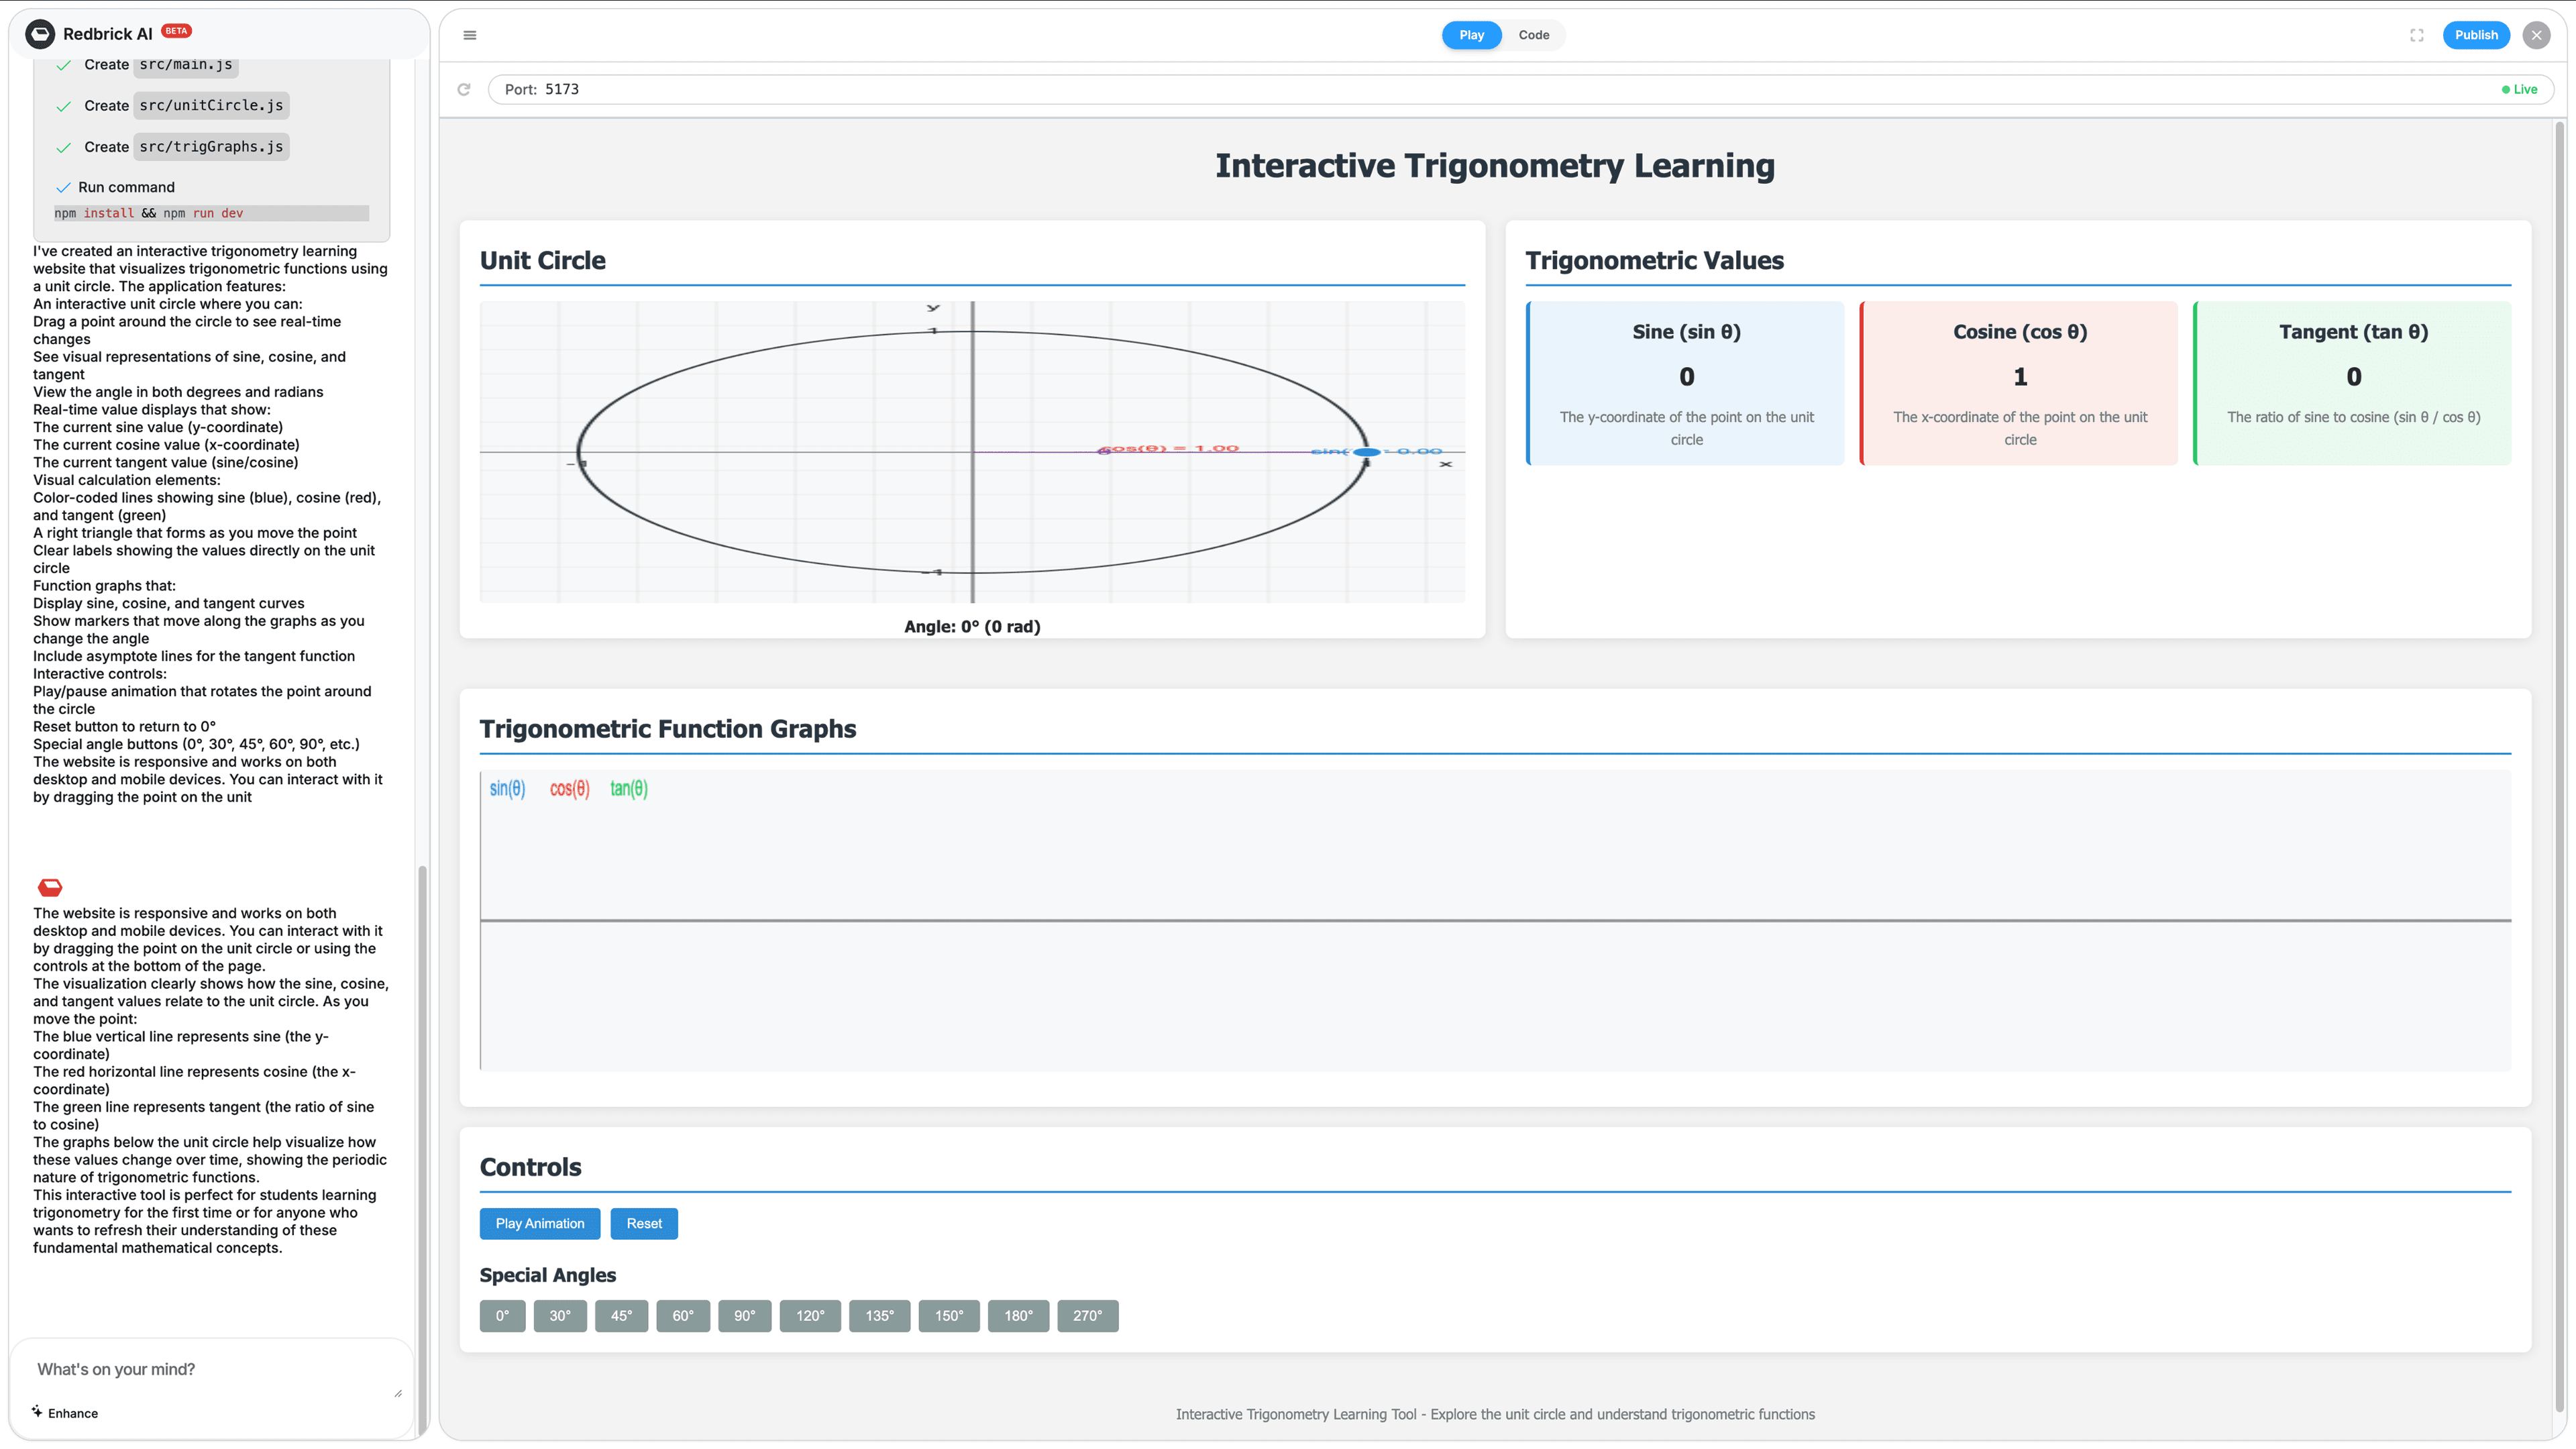The width and height of the screenshot is (2576, 1449).
Task: Click the hamburger menu icon
Action: 470,35
